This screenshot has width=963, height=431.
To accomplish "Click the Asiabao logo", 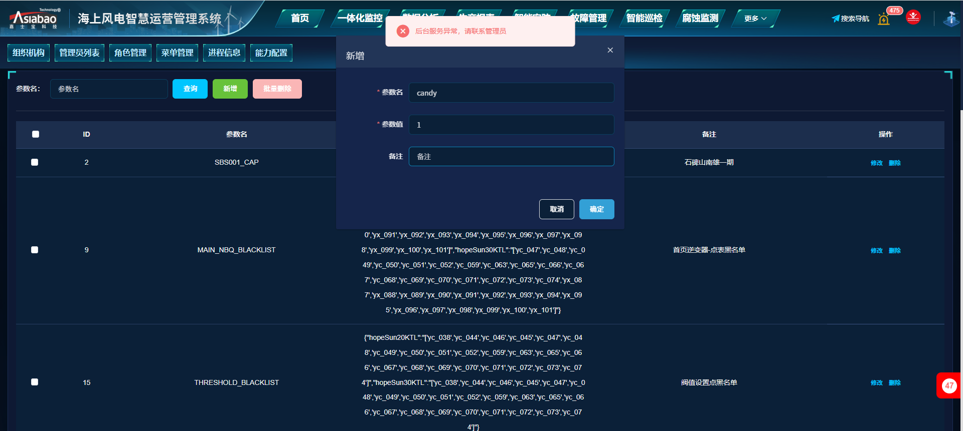I will click(34, 19).
